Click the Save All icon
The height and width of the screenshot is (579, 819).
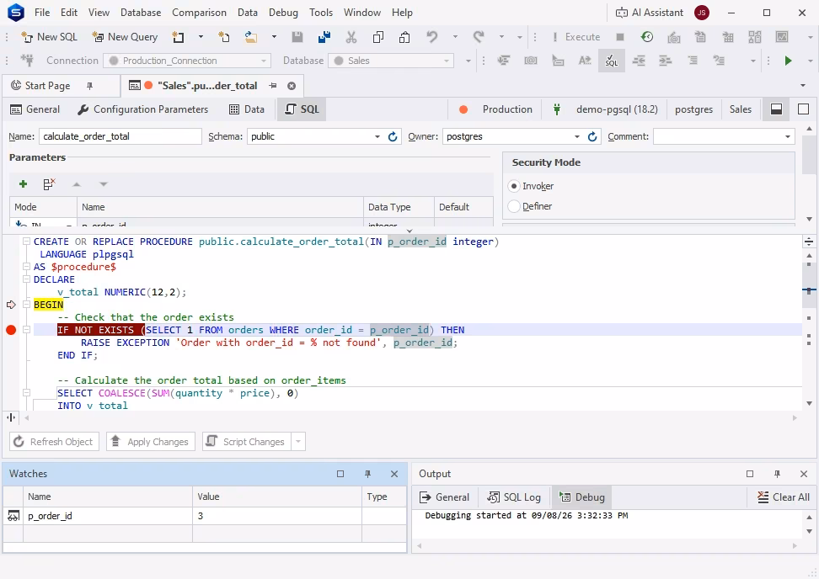pos(324,37)
